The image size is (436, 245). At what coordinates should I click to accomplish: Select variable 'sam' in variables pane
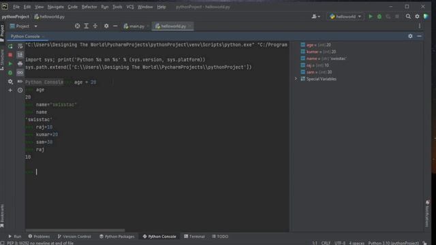(x=316, y=72)
